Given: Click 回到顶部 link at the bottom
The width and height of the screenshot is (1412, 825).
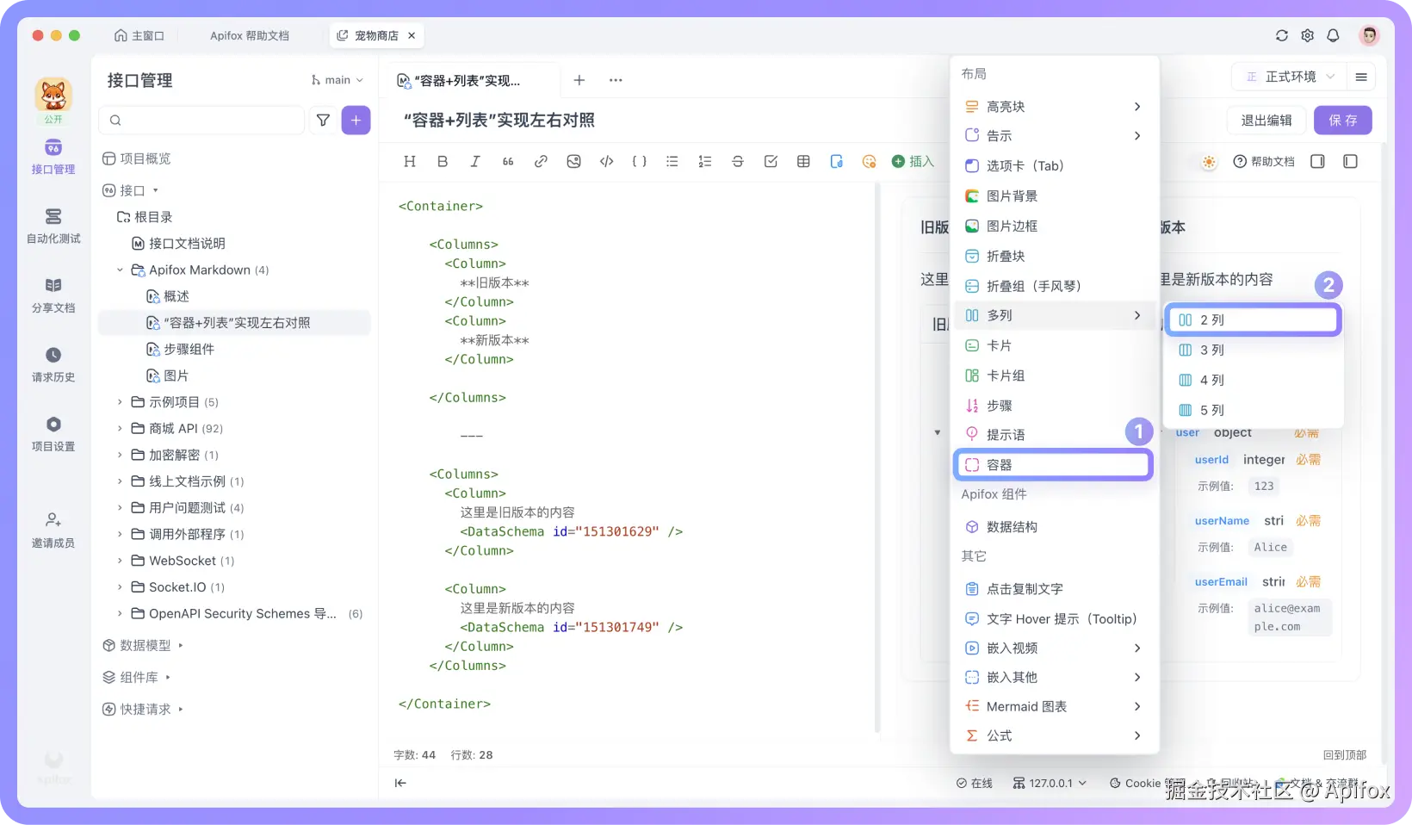Looking at the screenshot, I should click(1345, 755).
